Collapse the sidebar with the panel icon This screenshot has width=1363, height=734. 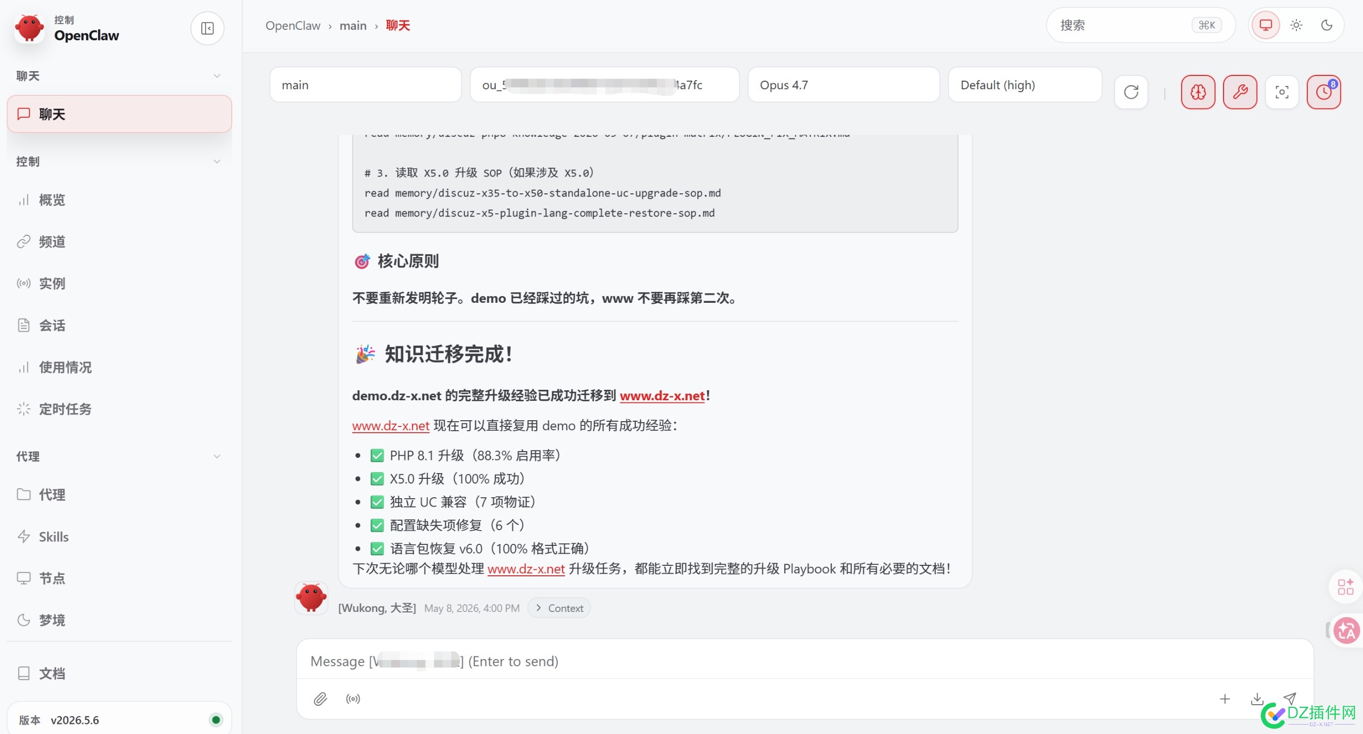pyautogui.click(x=207, y=28)
